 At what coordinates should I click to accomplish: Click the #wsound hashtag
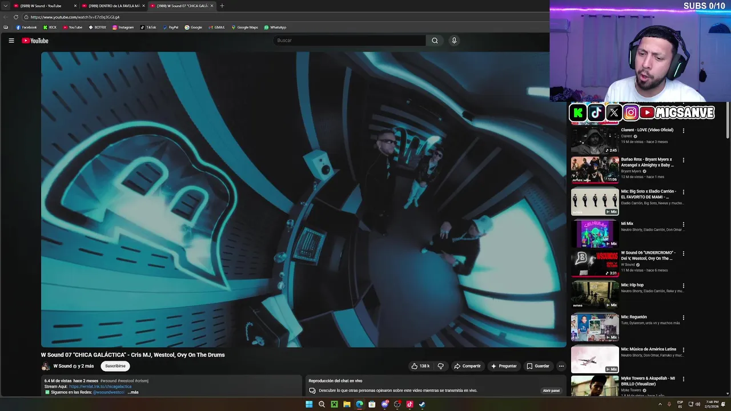click(x=109, y=381)
